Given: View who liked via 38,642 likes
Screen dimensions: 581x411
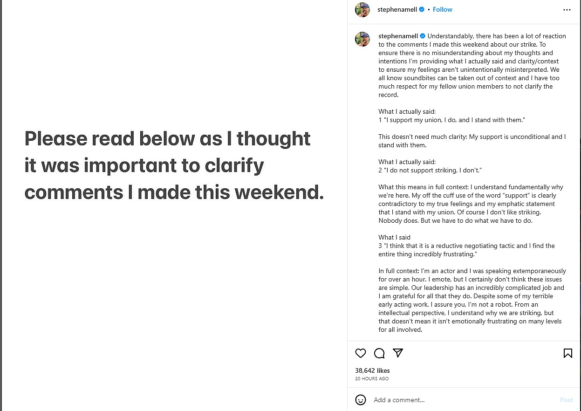Looking at the screenshot, I should pyautogui.click(x=372, y=370).
